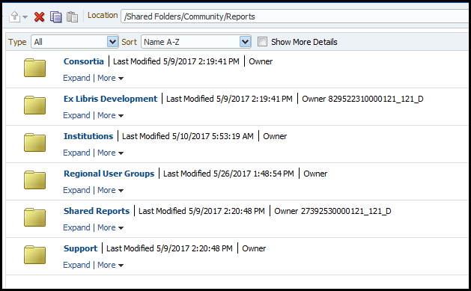This screenshot has height=291, width=471.
Task: Click in the Location path field
Action: tap(296, 16)
